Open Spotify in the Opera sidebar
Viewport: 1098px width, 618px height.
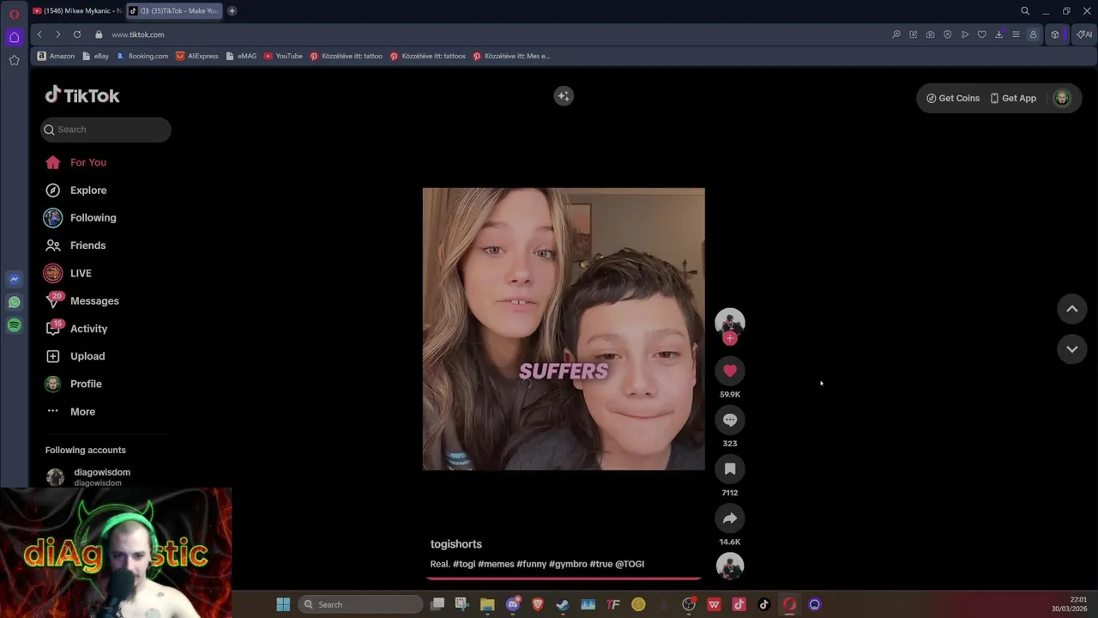tap(14, 325)
